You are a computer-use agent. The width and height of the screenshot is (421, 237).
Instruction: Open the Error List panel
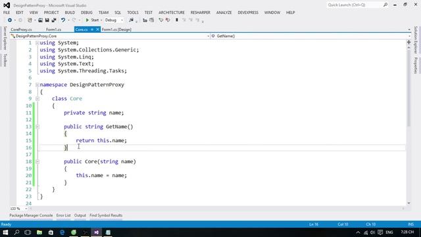[63, 215]
